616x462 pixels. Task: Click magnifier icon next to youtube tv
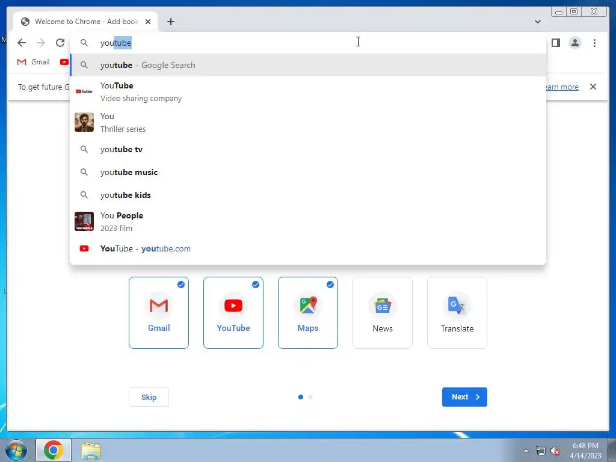coord(84,149)
